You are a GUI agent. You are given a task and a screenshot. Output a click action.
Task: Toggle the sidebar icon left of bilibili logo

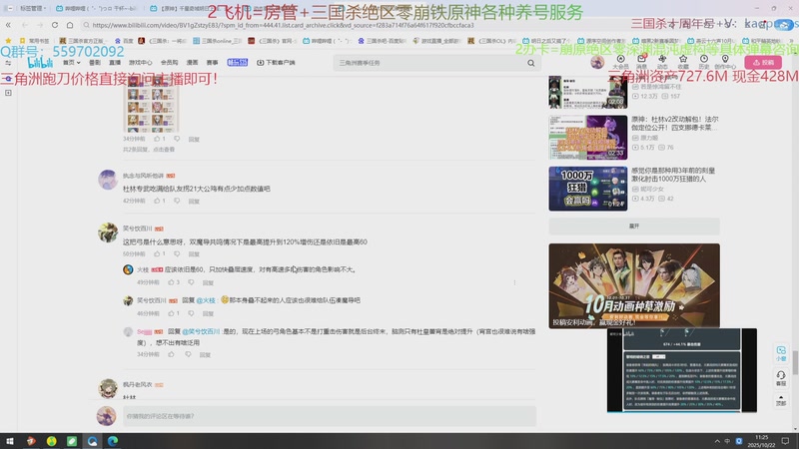click(x=8, y=63)
